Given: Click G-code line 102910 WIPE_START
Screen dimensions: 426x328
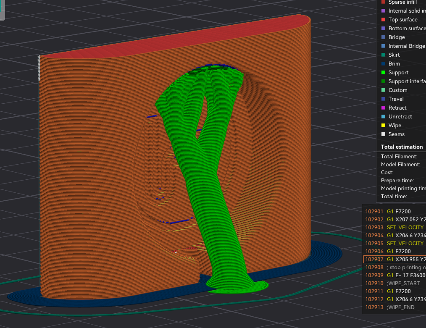Looking at the screenshot, I should tap(395, 283).
